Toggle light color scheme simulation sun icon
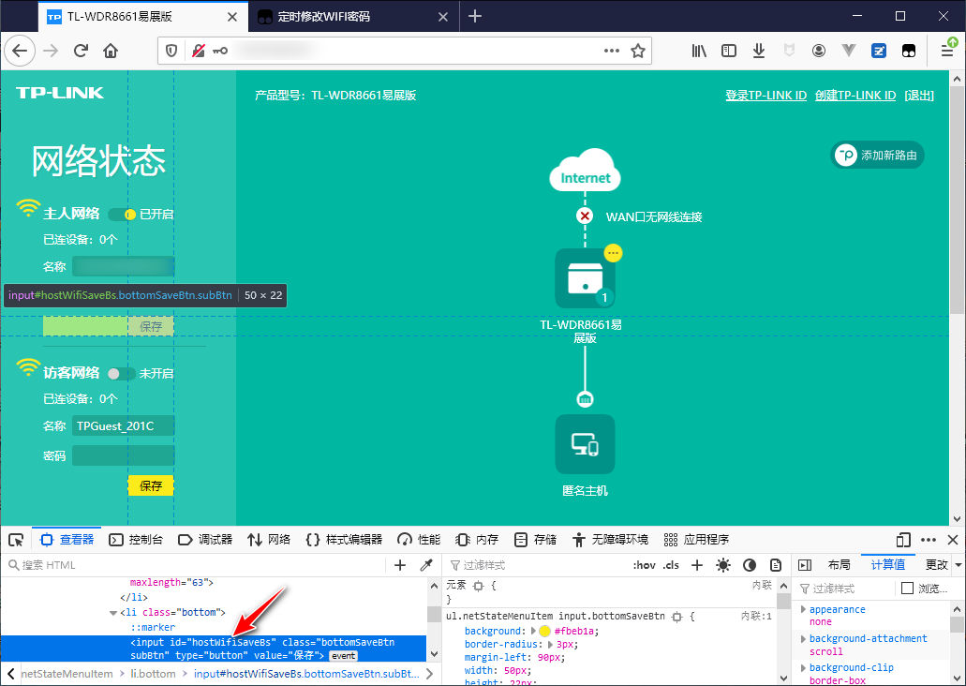966x686 pixels. click(723, 565)
